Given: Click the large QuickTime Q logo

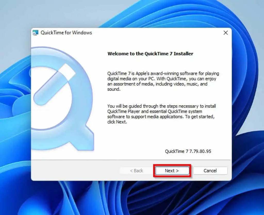Looking at the screenshot, I should [62, 99].
